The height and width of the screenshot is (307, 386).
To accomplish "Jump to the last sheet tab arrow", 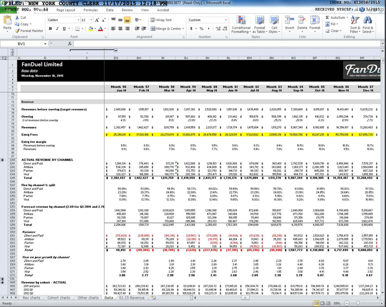I will 16,298.
